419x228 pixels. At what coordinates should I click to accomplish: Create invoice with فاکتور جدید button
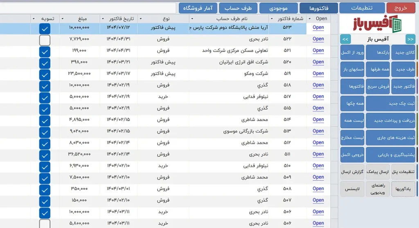(x=403, y=87)
